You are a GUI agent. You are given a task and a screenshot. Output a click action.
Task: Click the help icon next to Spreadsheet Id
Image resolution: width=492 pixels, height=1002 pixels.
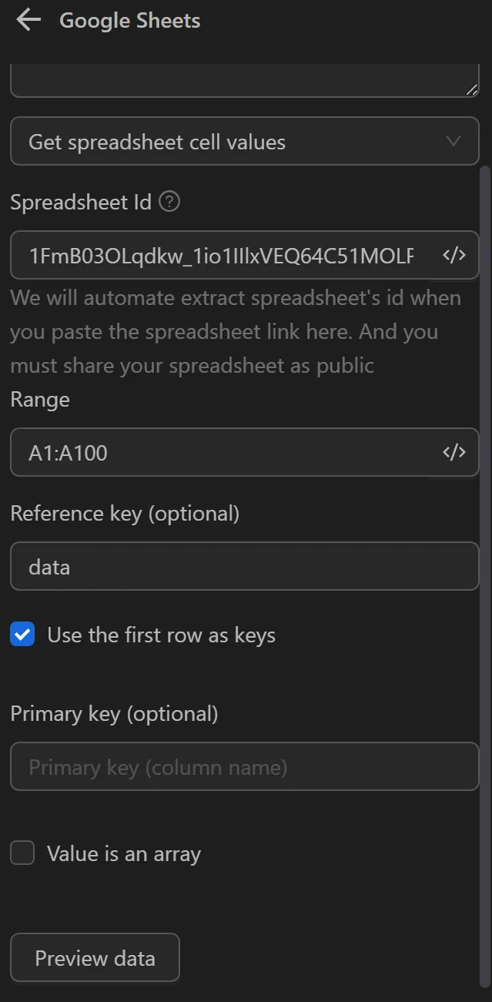(168, 201)
